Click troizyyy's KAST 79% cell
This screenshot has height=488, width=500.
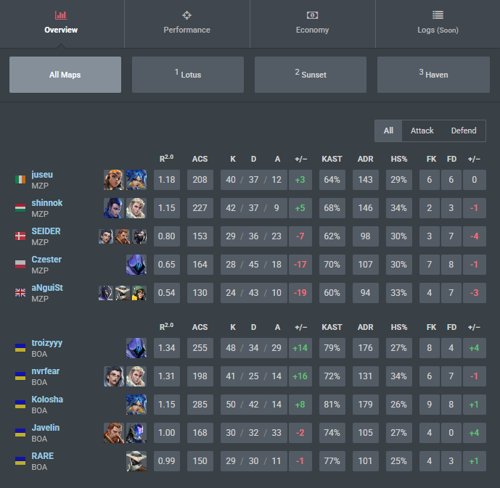click(332, 348)
